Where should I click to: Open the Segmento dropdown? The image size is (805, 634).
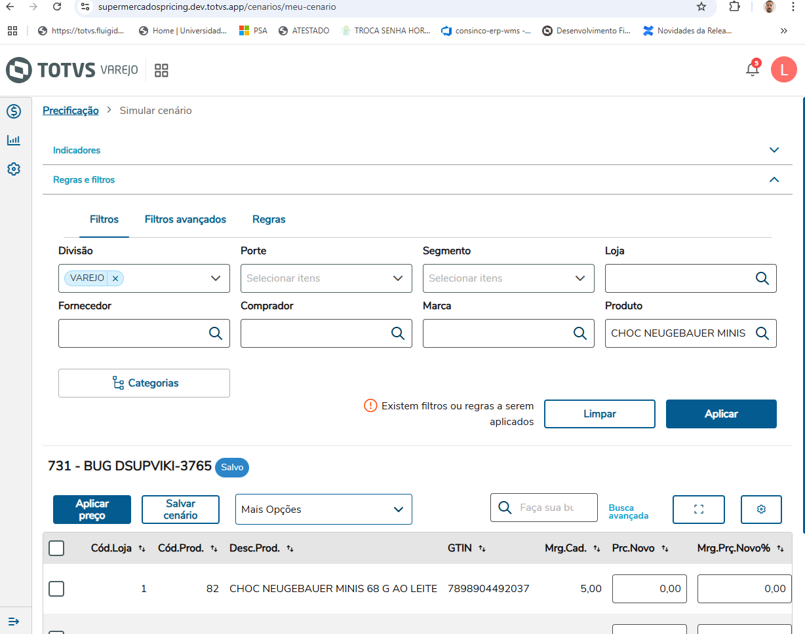508,278
